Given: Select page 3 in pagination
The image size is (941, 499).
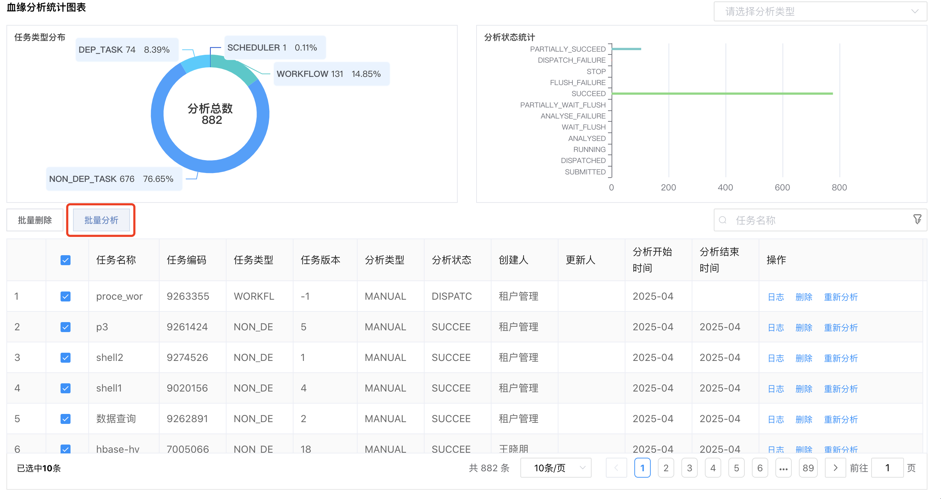Looking at the screenshot, I should click(689, 468).
